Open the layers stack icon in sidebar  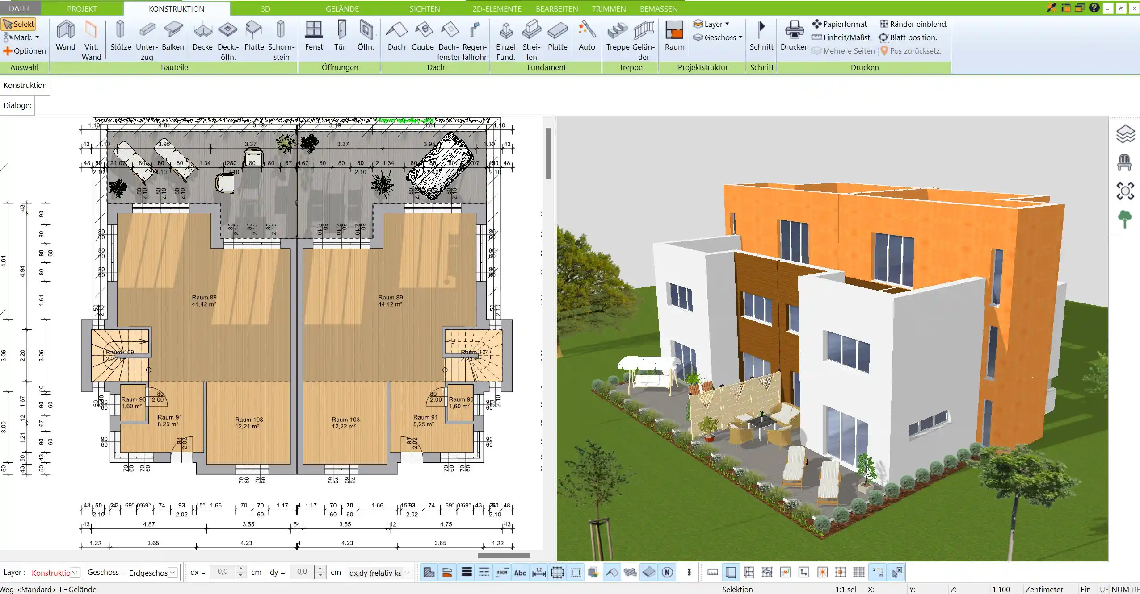(x=1125, y=134)
